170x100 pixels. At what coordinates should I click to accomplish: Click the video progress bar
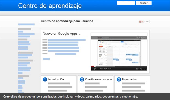[x=119, y=66]
